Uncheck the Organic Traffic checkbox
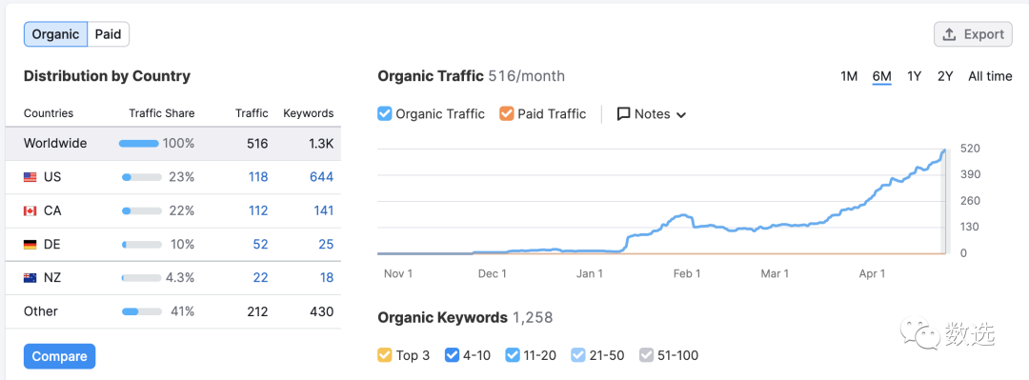The image size is (1029, 380). 385,113
